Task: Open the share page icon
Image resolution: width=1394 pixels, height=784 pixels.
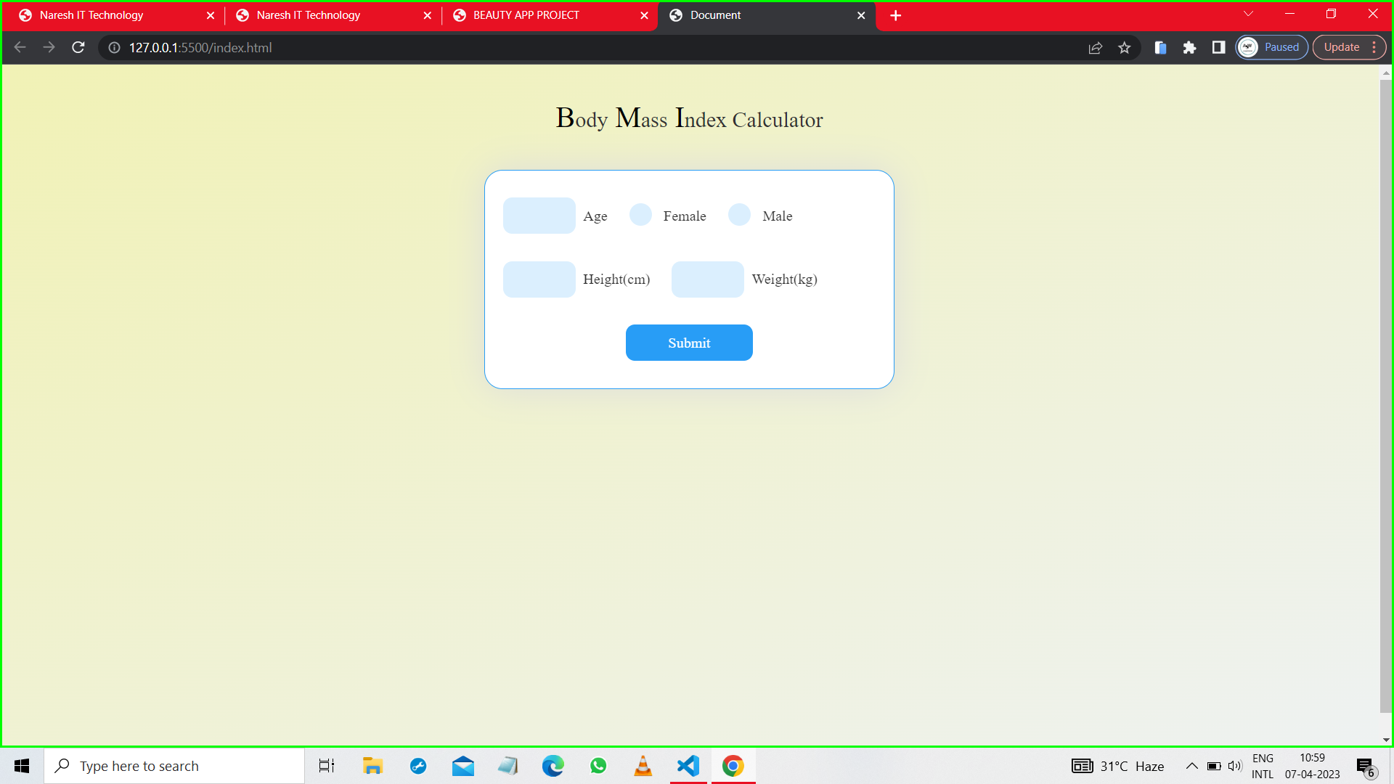Action: [1096, 48]
